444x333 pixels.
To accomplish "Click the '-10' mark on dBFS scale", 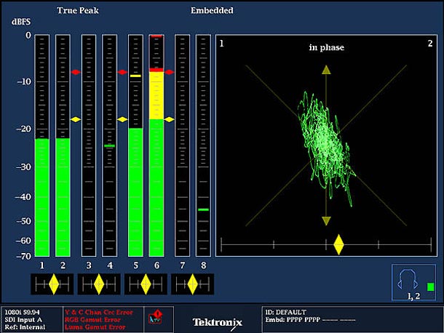I will (x=23, y=81).
